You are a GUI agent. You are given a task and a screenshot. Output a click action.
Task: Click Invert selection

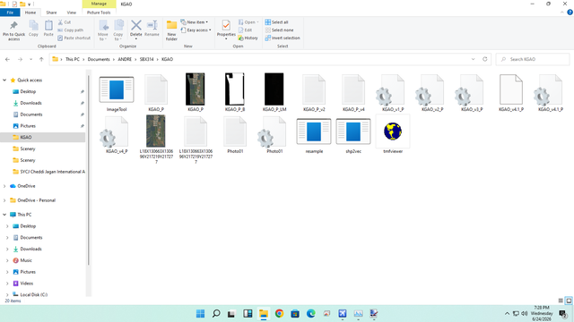283,38
